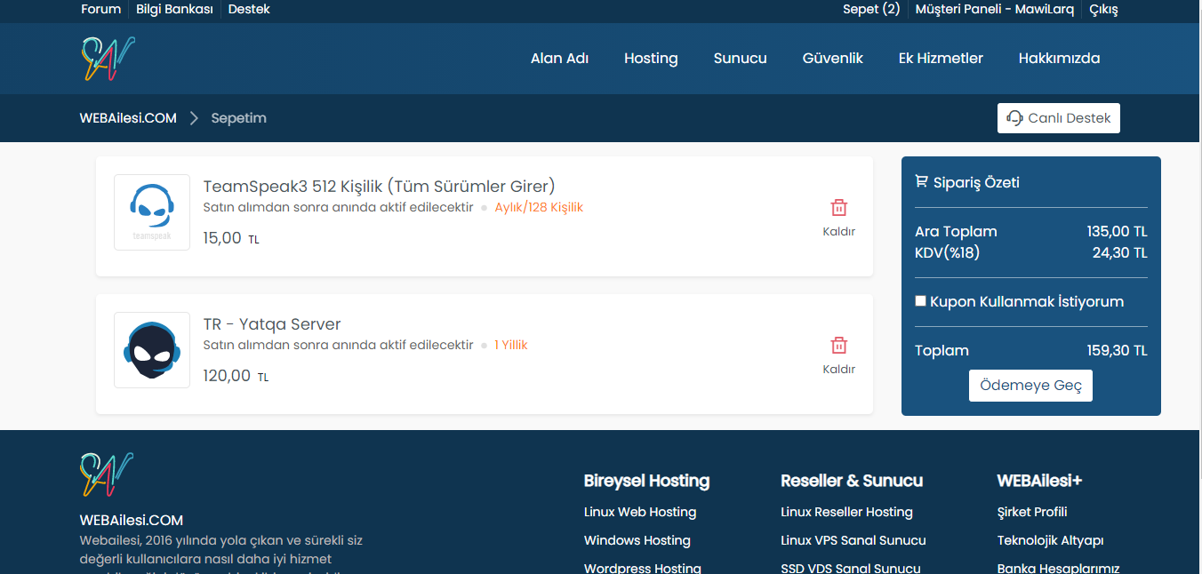Open Sepet (2) cart link
Screen dimensions: 1202x574
tap(871, 10)
